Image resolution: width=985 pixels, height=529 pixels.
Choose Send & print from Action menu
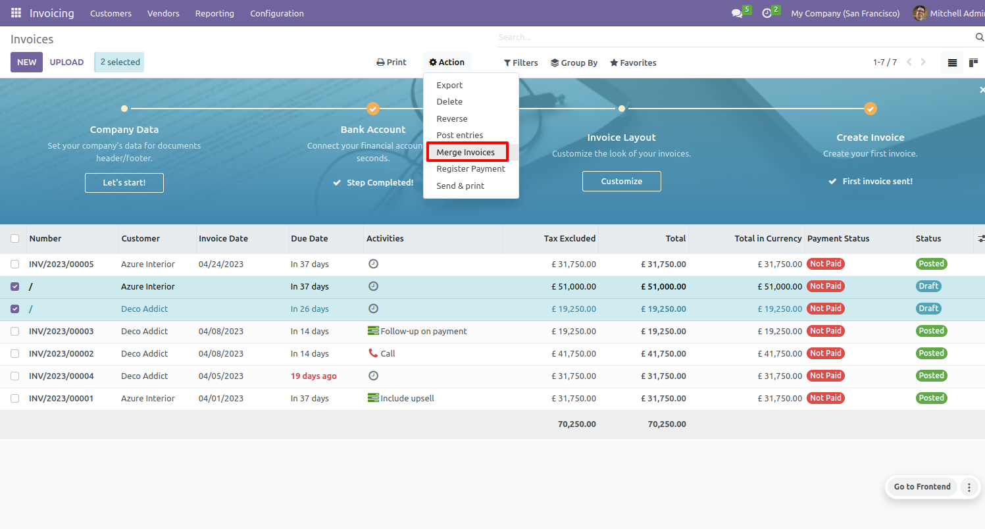click(x=471, y=186)
